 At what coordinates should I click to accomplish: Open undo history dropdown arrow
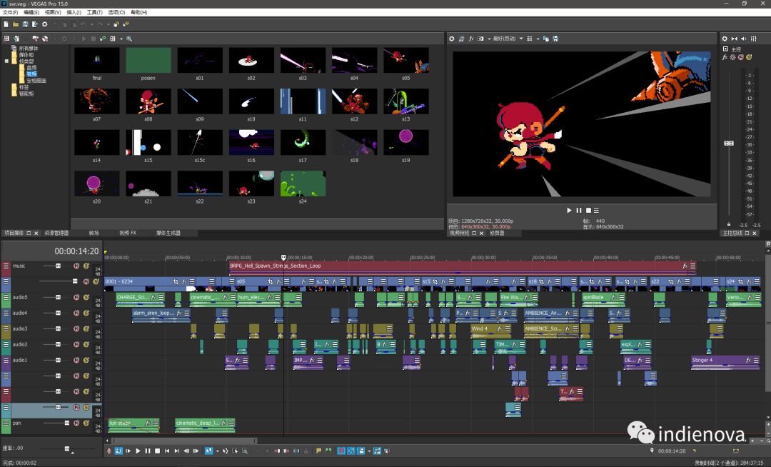(x=92, y=24)
